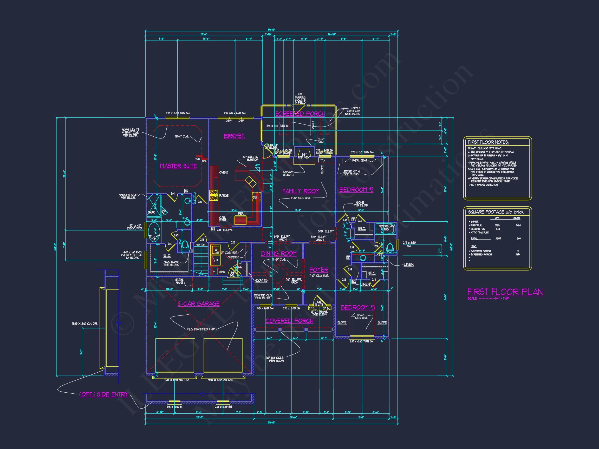599x449 pixels.
Task: Click the (OPT.) SIDE ENTRY label
Action: click(103, 394)
